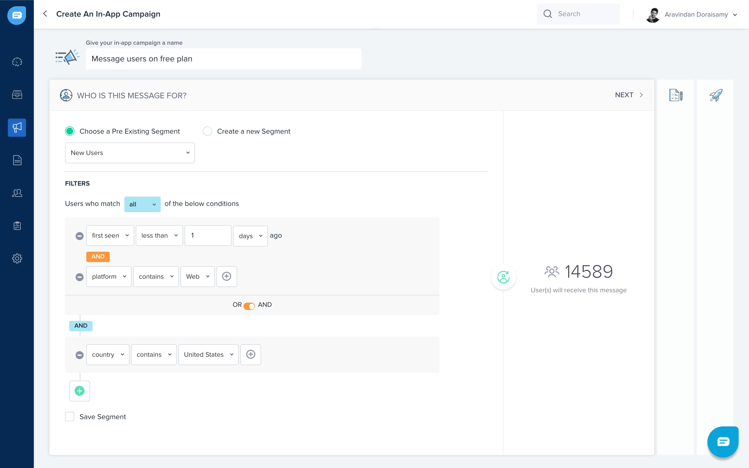Open settings gear in sidebar
The image size is (749, 468).
point(17,258)
